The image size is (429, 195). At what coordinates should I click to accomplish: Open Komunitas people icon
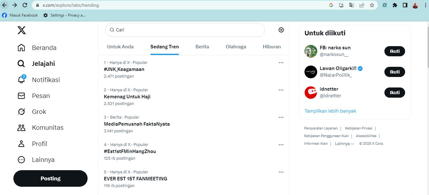tap(21, 128)
